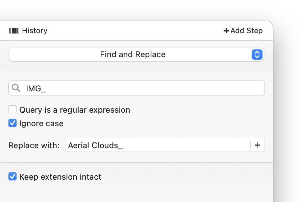Click the empty area right of IMG_ text
This screenshot has height=202, width=300.
pyautogui.click(x=155, y=88)
